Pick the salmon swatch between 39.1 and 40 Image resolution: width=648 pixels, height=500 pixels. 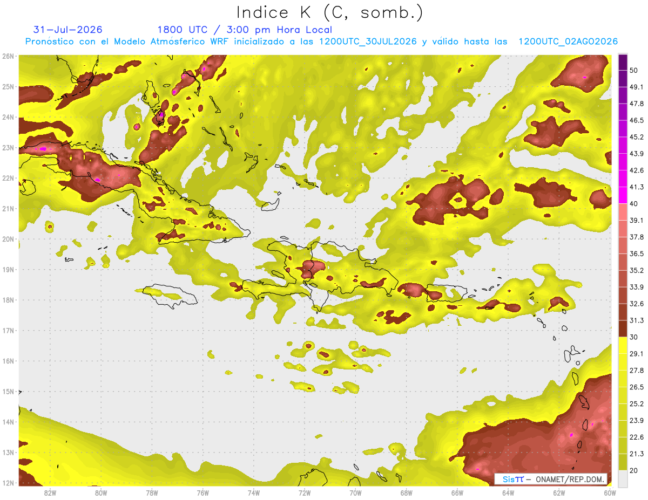623,212
